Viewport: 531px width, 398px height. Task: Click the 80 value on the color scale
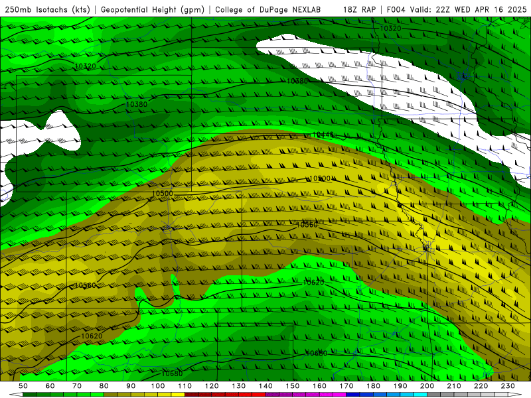tap(104, 386)
